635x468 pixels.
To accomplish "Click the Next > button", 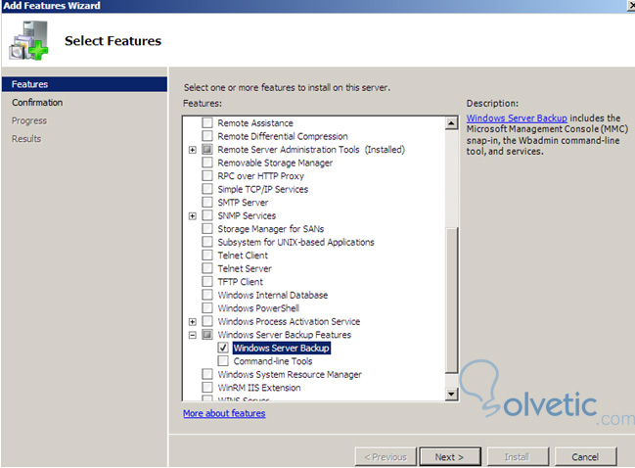I will point(450,457).
